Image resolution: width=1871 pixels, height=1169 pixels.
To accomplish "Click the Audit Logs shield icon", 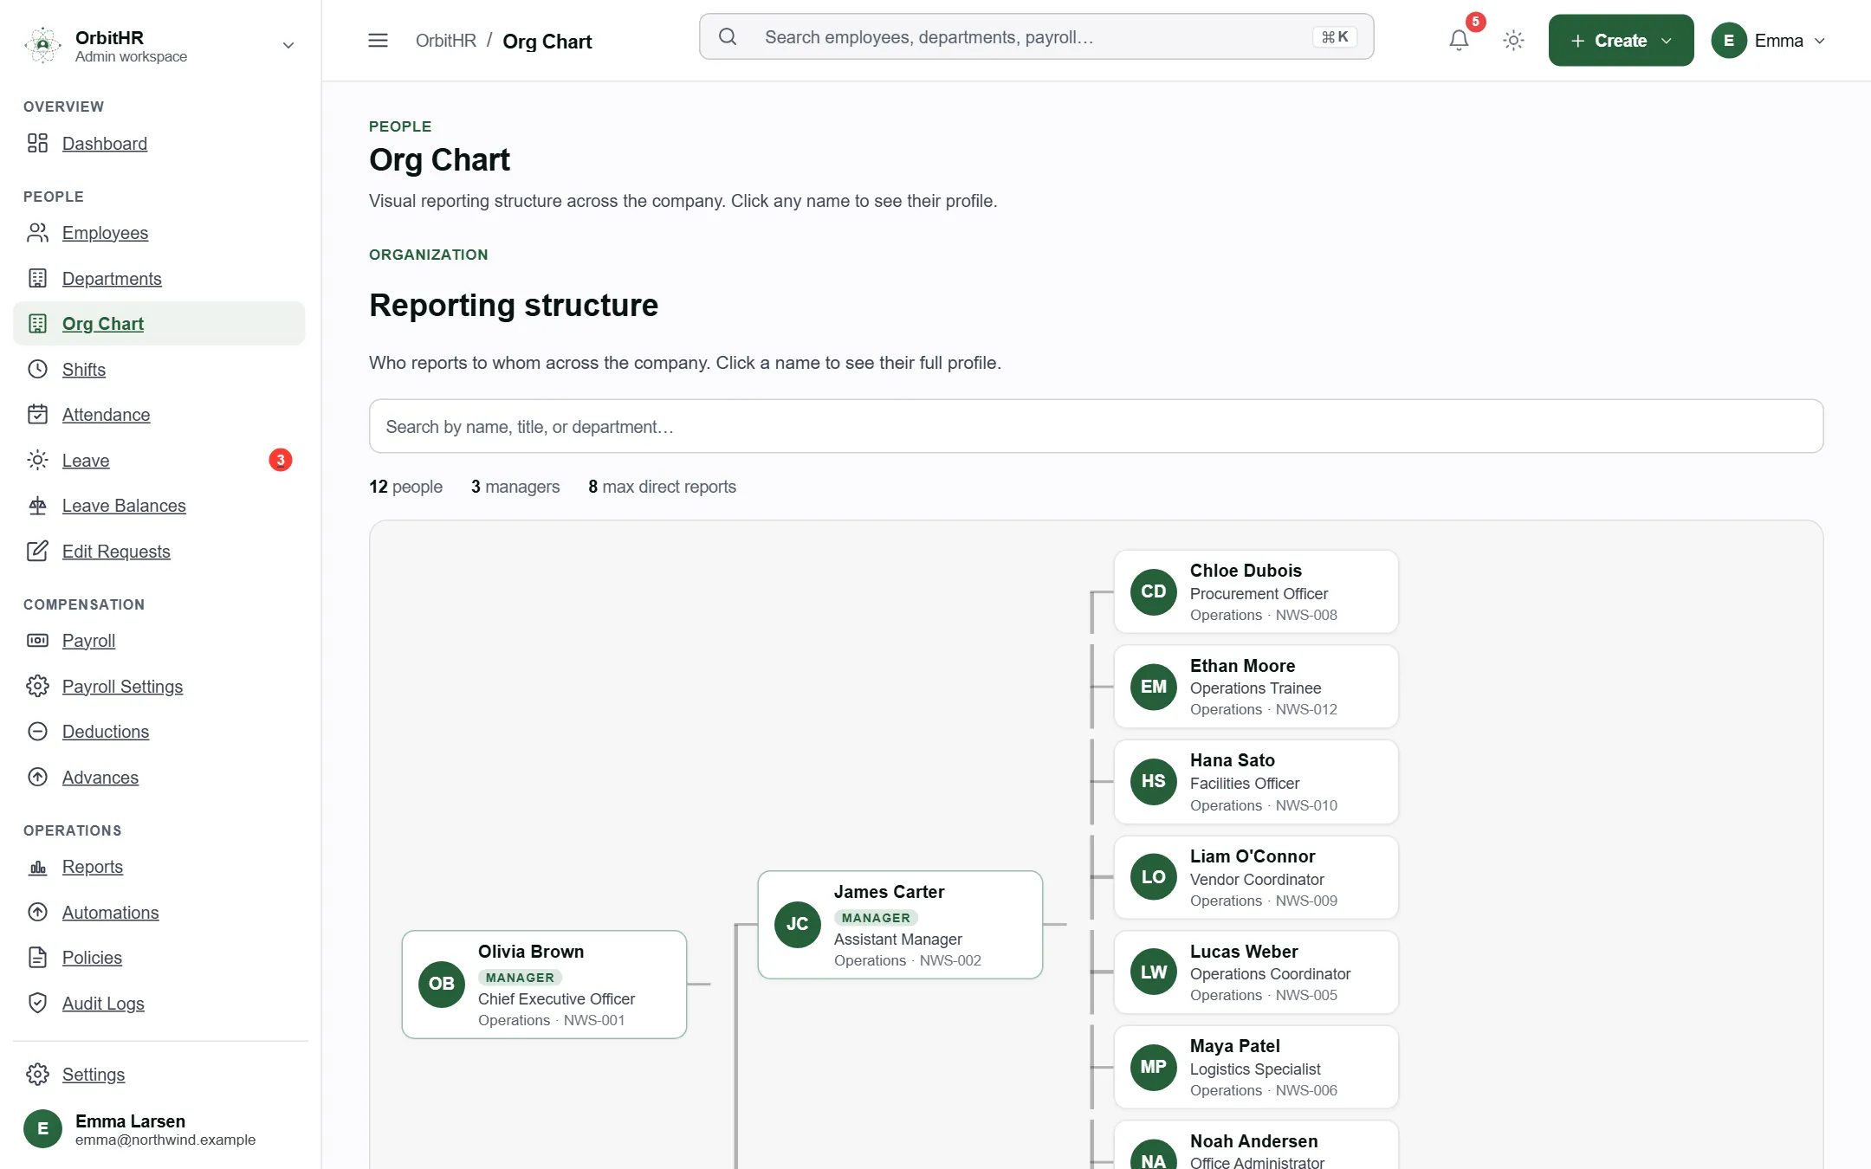I will tap(37, 1003).
